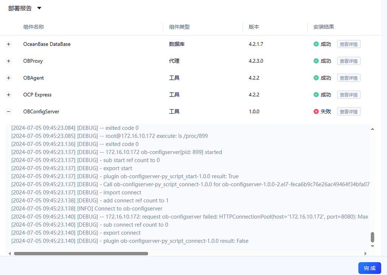The image size is (387, 275).
Task: Click the log scroll left arrow
Action: click(x=9, y=253)
